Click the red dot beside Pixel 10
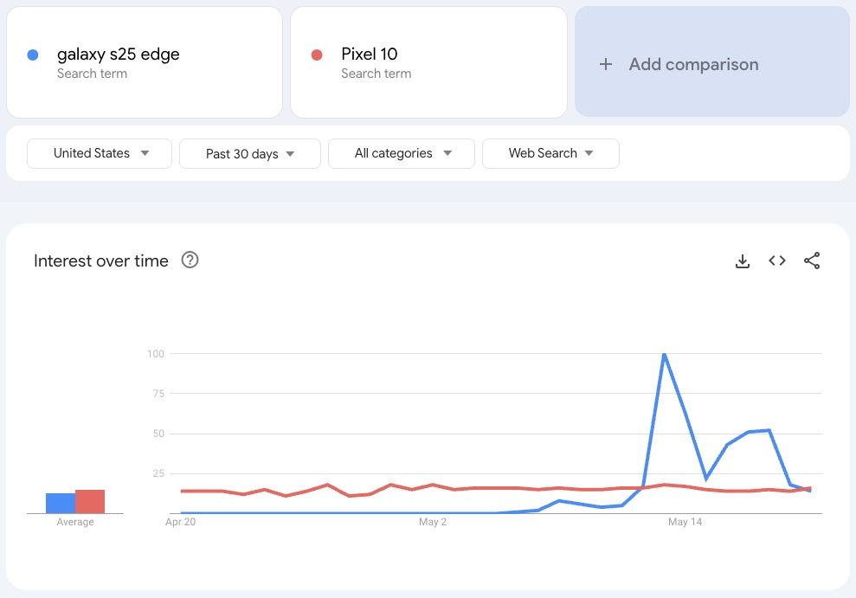The width and height of the screenshot is (856, 598). tap(317, 55)
